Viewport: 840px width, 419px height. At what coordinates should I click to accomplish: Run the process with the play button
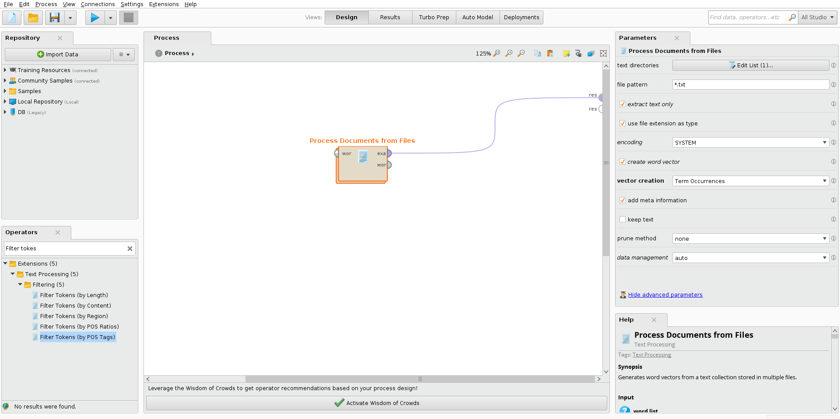pyautogui.click(x=95, y=17)
